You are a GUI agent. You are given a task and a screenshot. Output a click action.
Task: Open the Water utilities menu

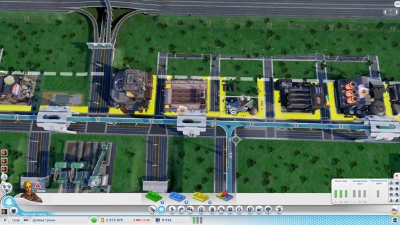(x=181, y=210)
